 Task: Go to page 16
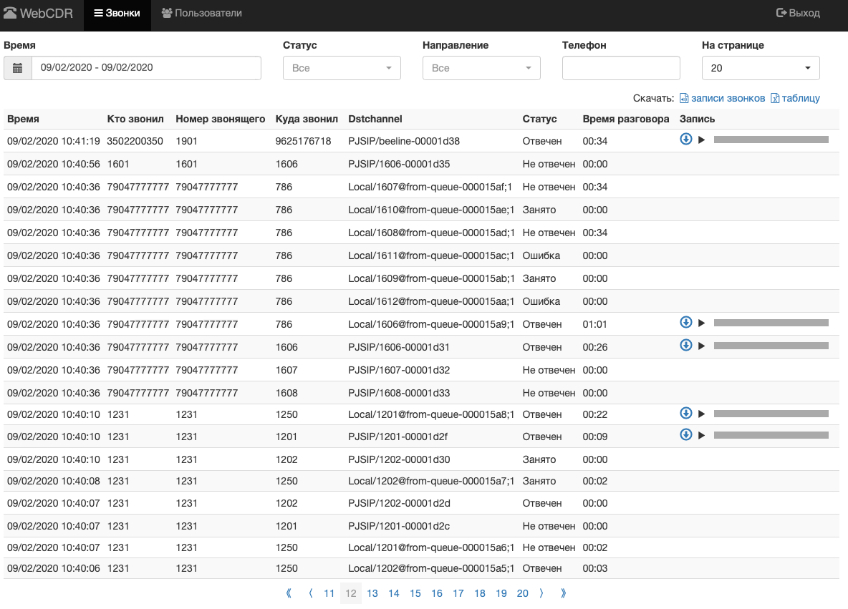[437, 593]
